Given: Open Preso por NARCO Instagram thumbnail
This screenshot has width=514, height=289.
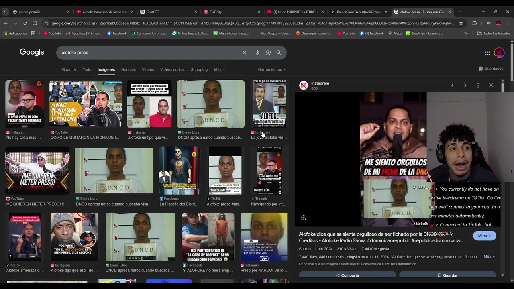Looking at the screenshot, I should coord(264,237).
